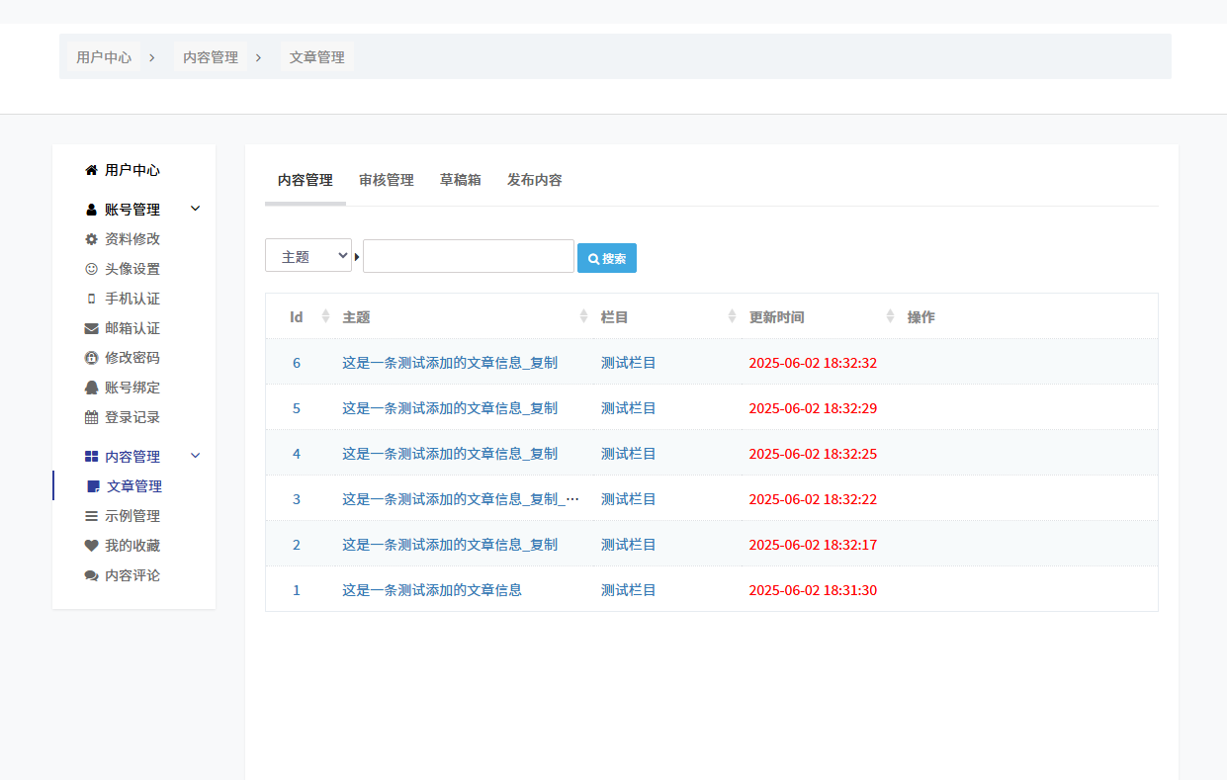Click the list icon beside 示例管理
Viewport: 1227px width, 780px height.
pos(92,516)
